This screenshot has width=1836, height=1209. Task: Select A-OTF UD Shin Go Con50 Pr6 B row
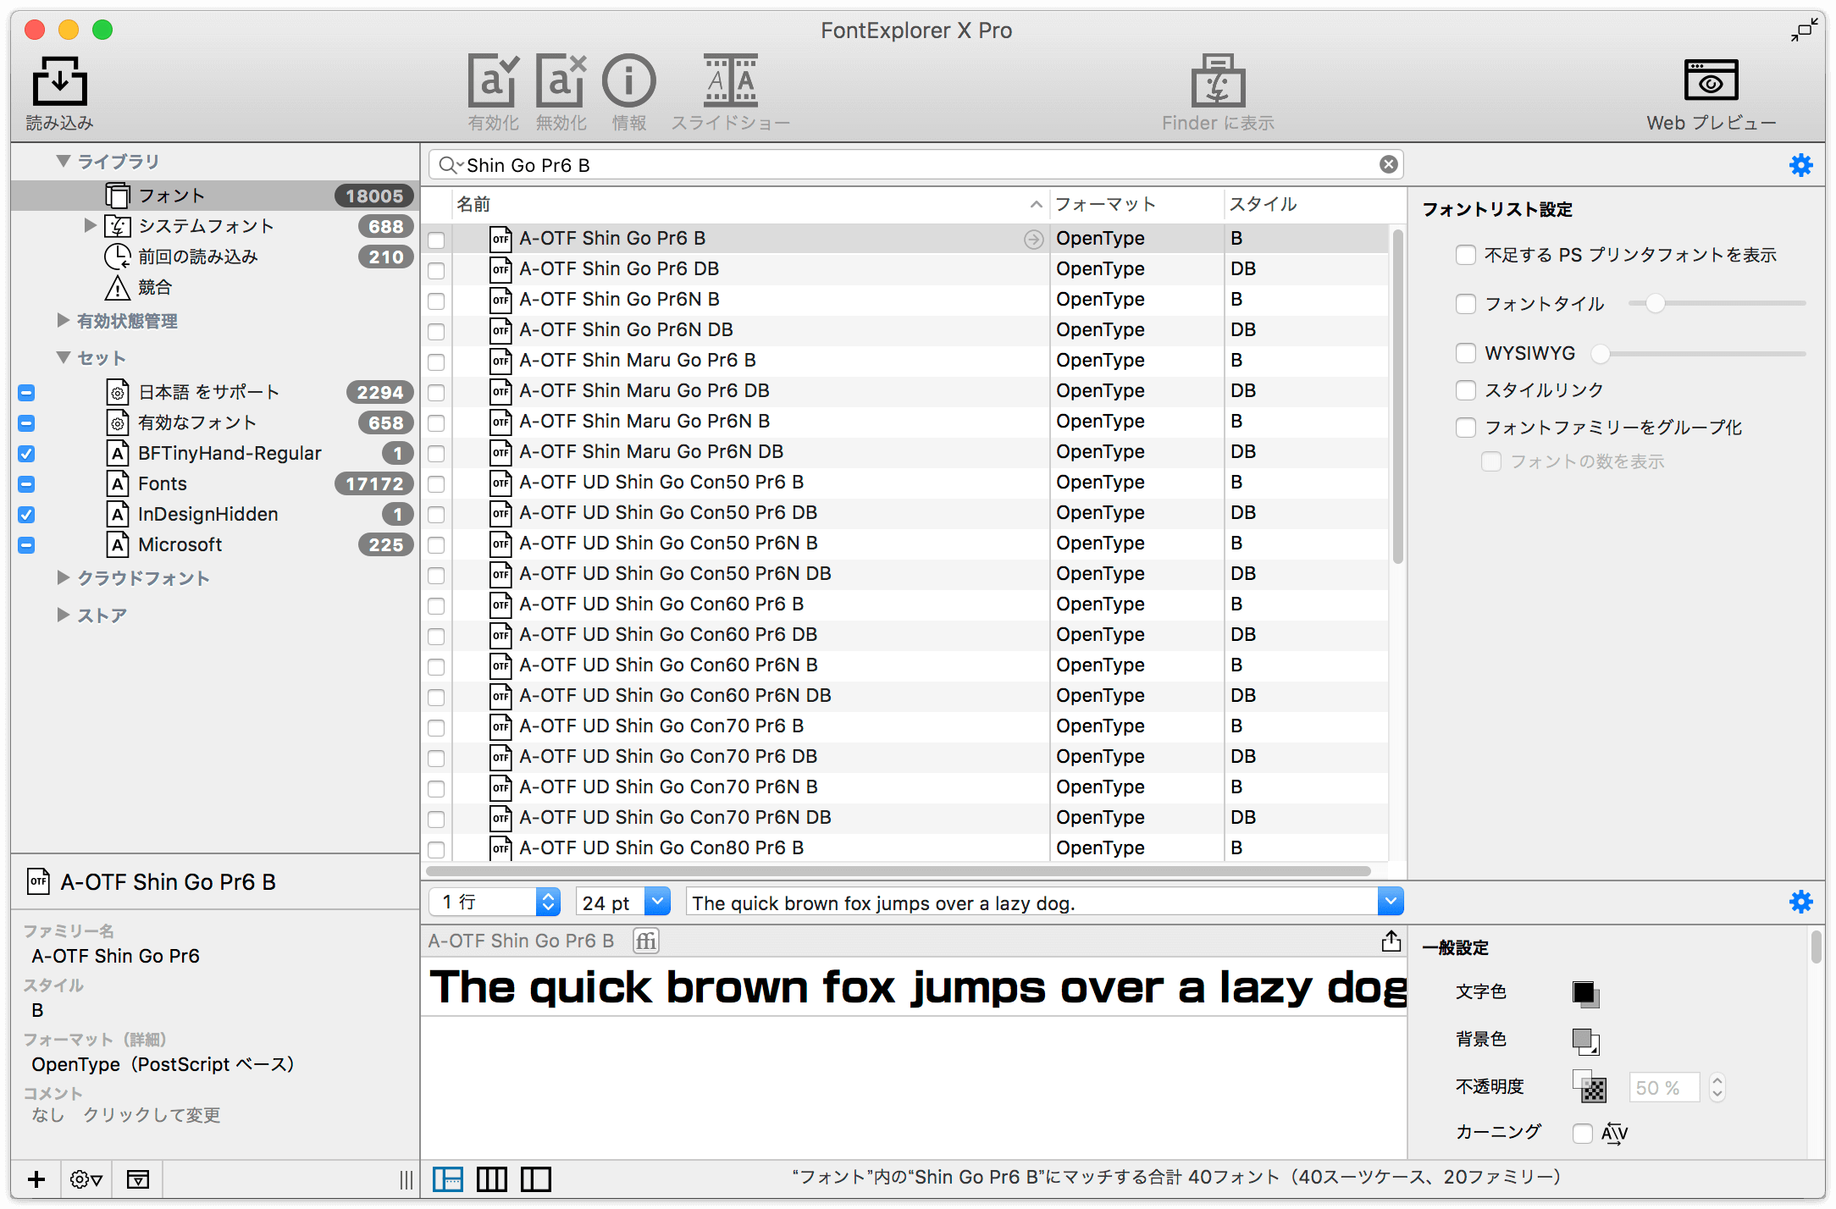pos(904,483)
